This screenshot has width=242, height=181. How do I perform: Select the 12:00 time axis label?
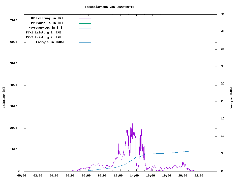click(118, 175)
